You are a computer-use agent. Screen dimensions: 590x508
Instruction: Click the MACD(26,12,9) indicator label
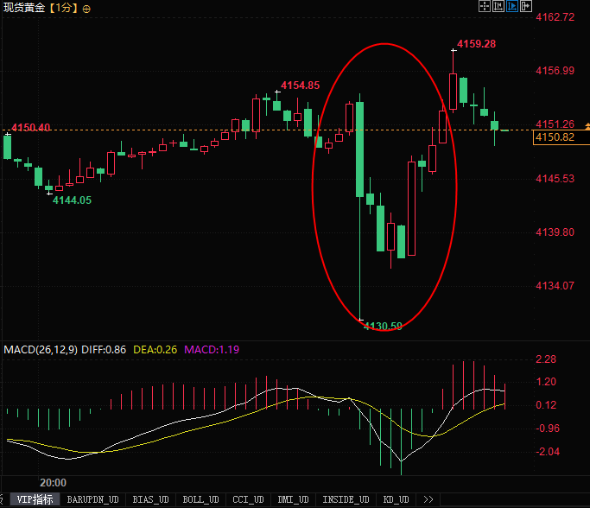pyautogui.click(x=41, y=350)
